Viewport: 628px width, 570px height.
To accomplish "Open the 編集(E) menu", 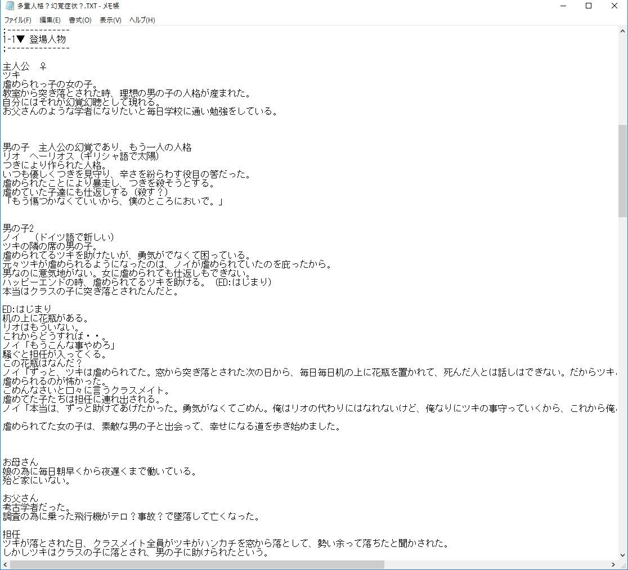I will pyautogui.click(x=50, y=20).
